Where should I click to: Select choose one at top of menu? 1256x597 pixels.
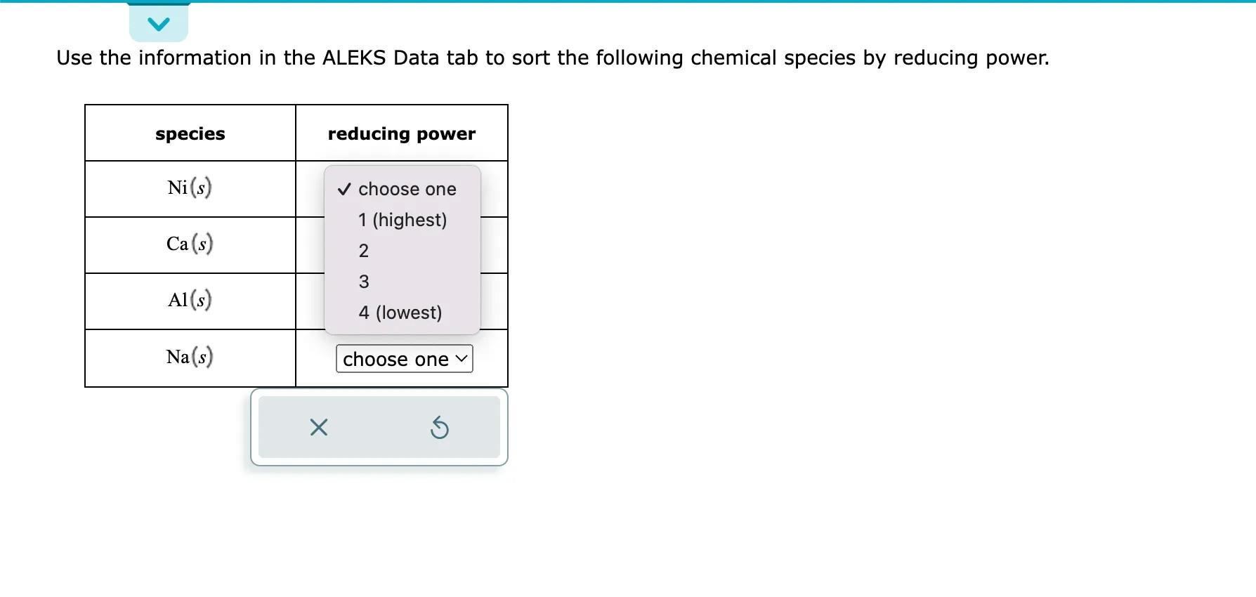[x=407, y=188]
